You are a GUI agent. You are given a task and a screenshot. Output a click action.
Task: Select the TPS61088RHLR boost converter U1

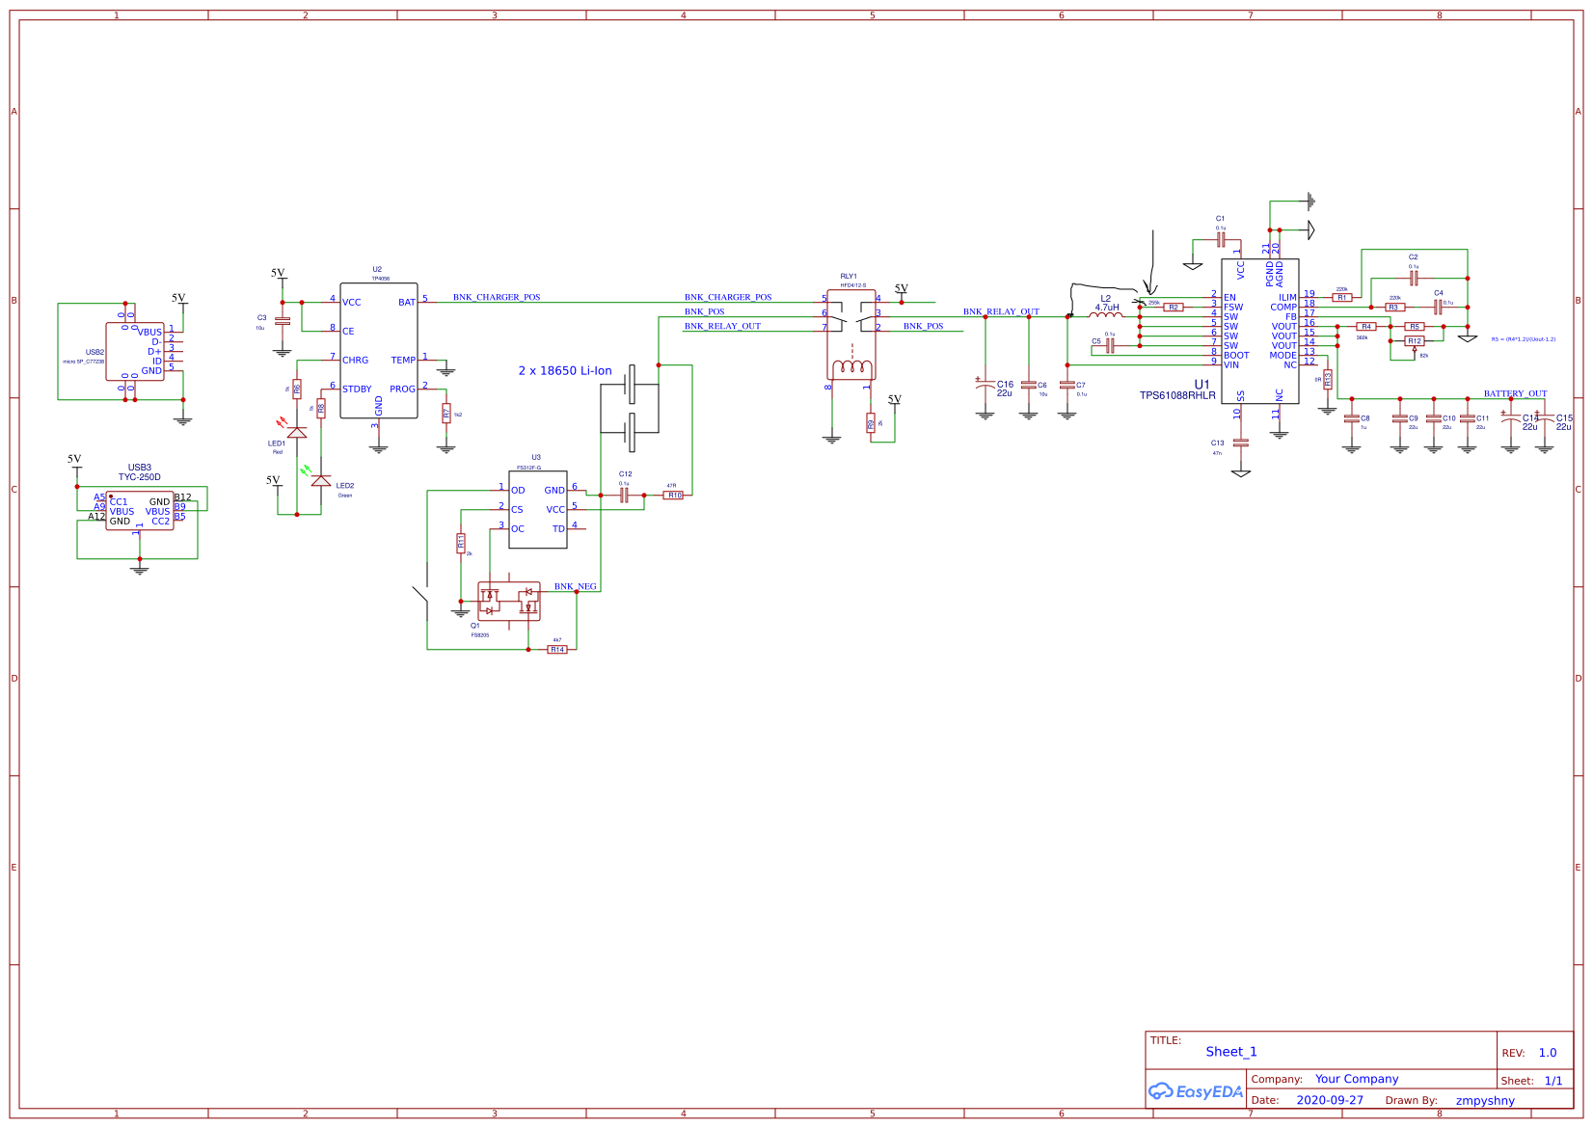coord(1259,333)
